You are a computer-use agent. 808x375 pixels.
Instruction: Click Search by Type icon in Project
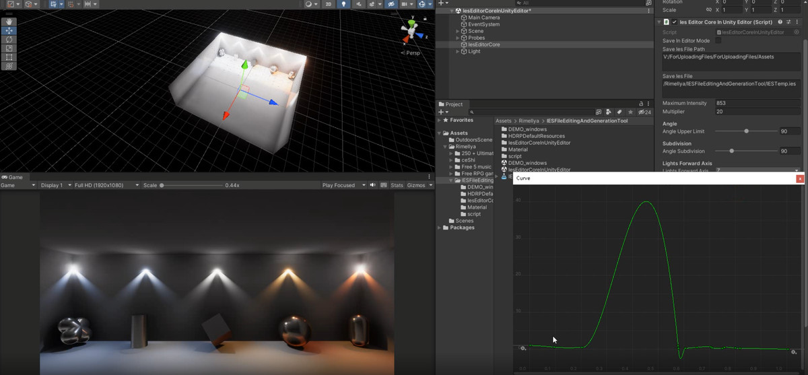pos(608,112)
